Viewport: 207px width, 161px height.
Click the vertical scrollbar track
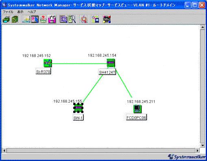[203, 86]
